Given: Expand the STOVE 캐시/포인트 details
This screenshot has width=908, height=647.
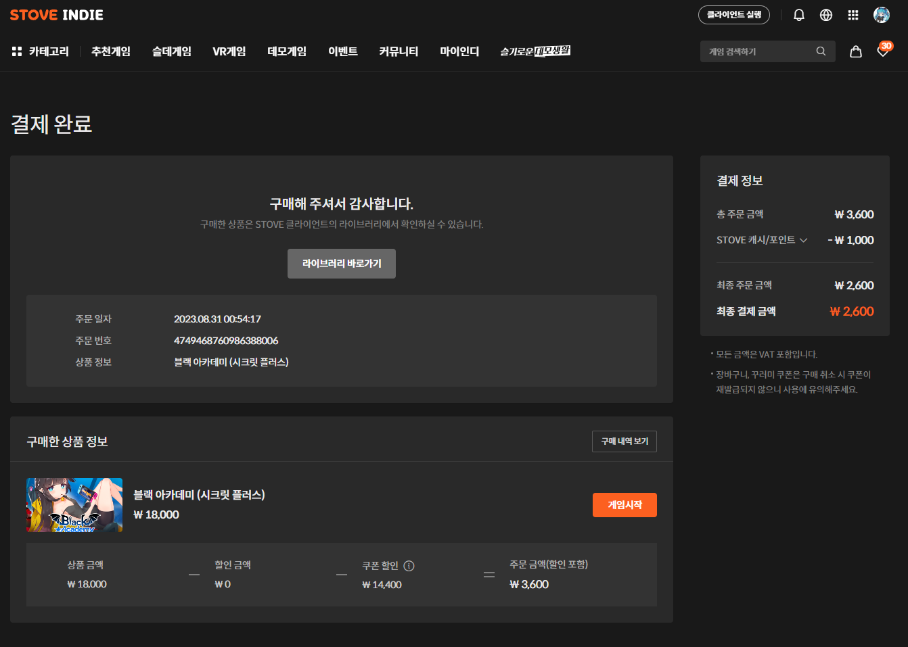Looking at the screenshot, I should click(803, 240).
